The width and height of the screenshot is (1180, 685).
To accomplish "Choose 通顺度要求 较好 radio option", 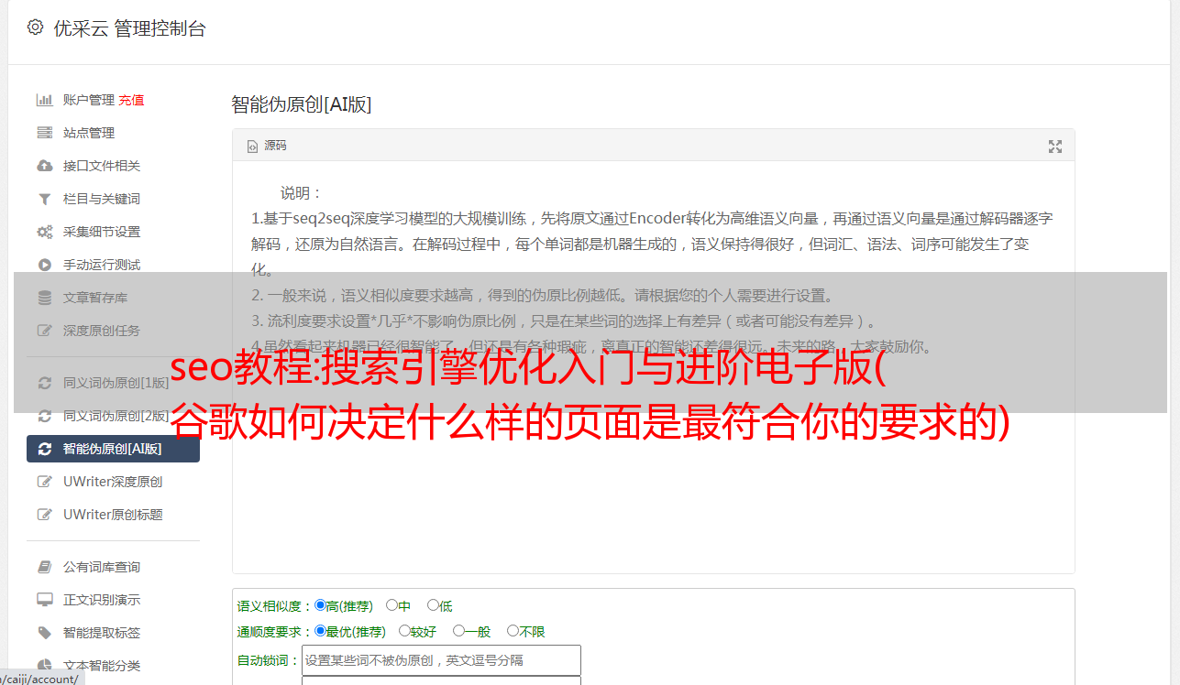I will [404, 631].
